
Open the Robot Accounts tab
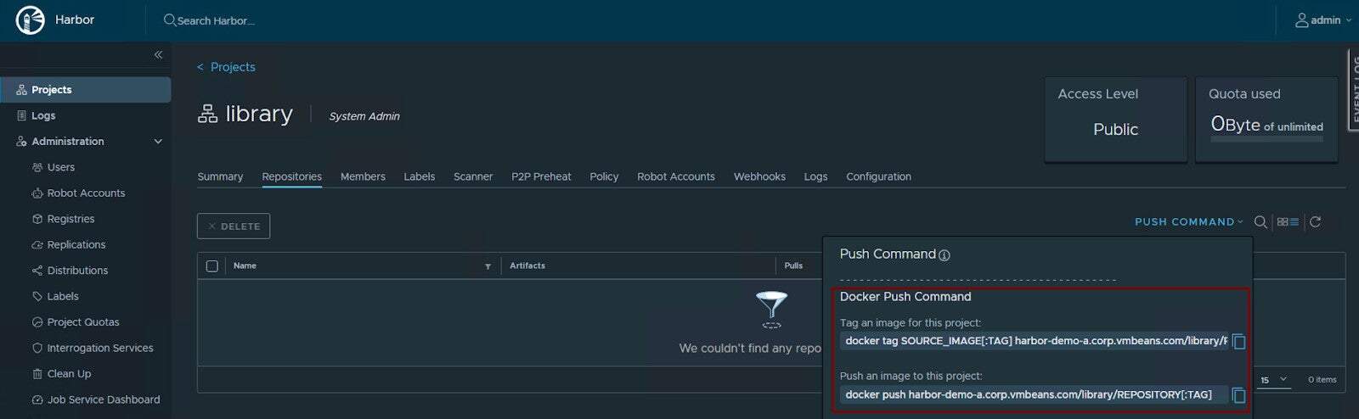(x=675, y=177)
